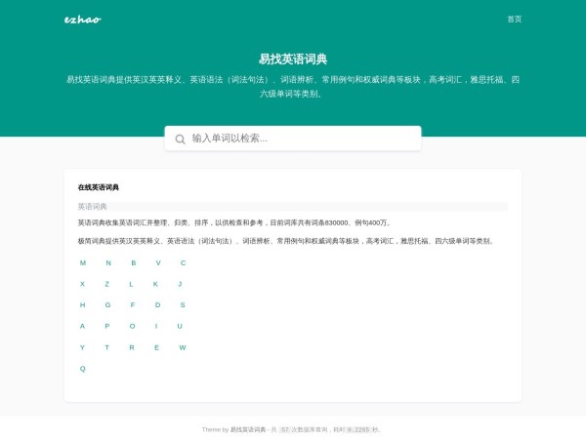
Task: Focus the word search input field
Action: [x=301, y=139]
